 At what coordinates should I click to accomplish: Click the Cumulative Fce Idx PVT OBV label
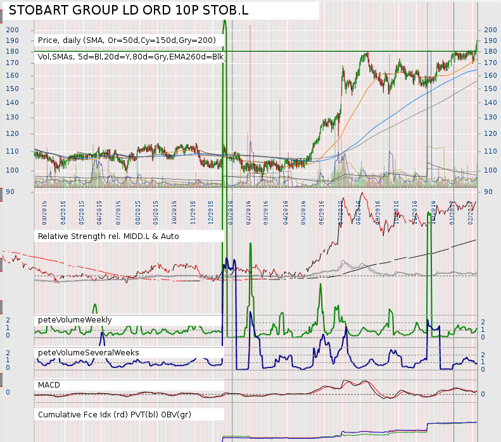pyautogui.click(x=115, y=415)
